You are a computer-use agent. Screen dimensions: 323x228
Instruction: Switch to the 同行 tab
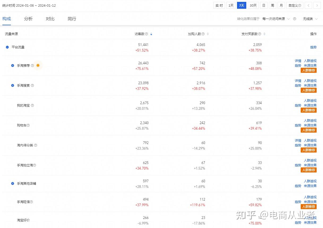click(x=72, y=19)
